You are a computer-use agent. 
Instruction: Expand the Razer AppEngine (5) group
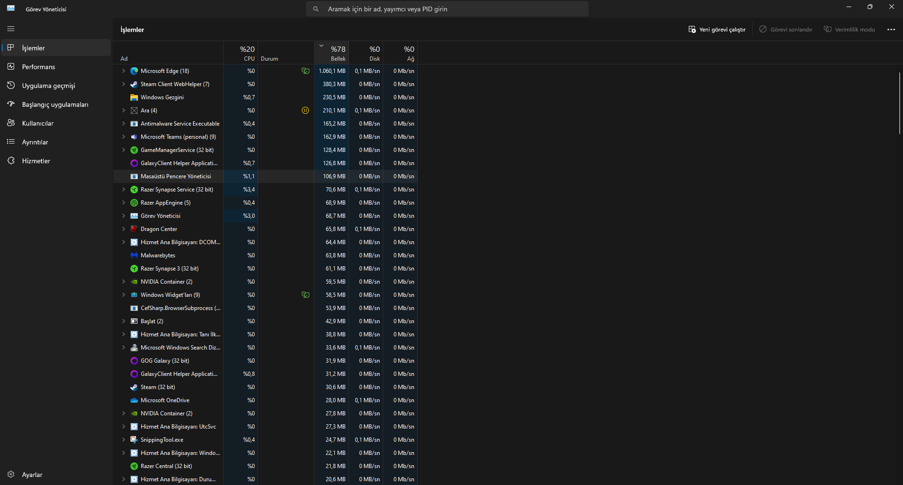123,203
